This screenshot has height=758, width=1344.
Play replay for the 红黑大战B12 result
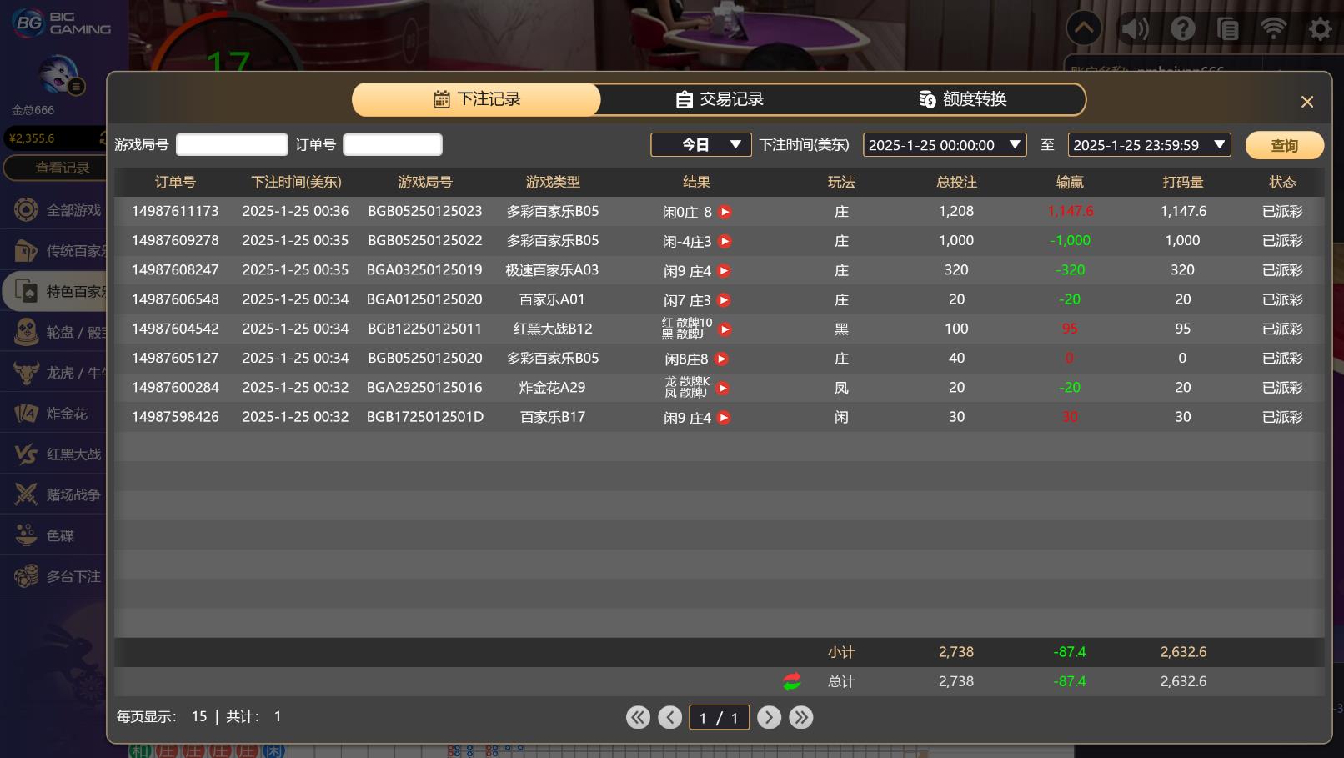tap(725, 329)
